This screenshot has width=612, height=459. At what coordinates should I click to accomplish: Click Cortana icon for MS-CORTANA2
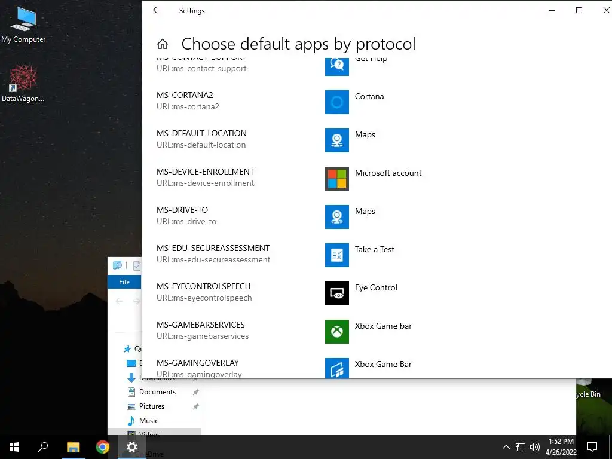tap(337, 102)
